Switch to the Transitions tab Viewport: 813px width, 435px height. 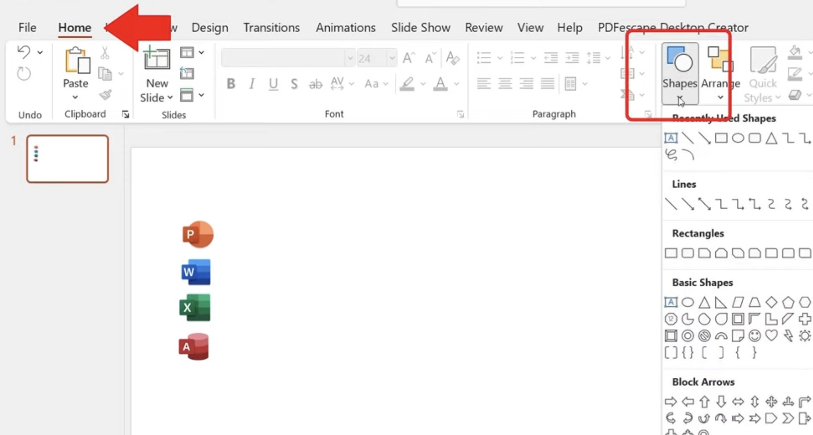272,28
